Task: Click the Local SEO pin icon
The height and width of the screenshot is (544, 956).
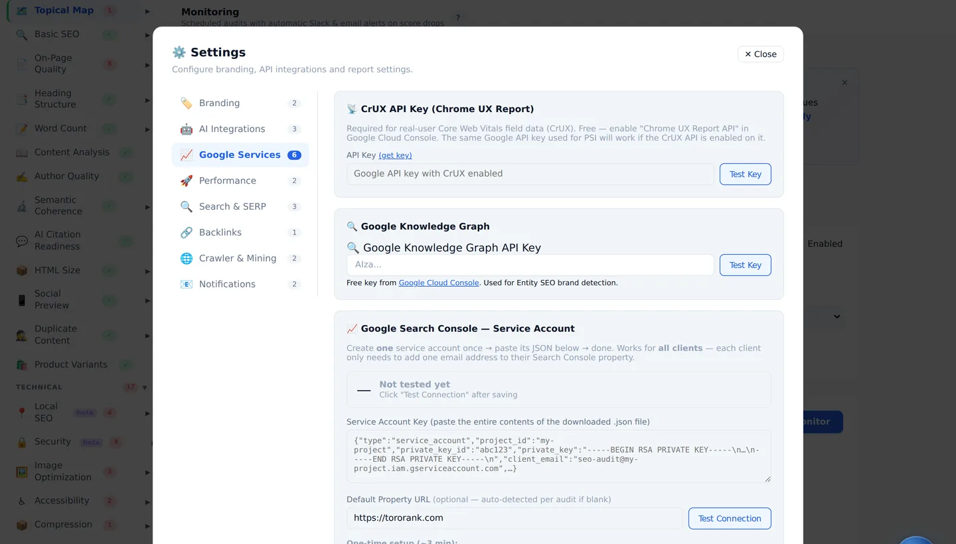Action: [22, 413]
